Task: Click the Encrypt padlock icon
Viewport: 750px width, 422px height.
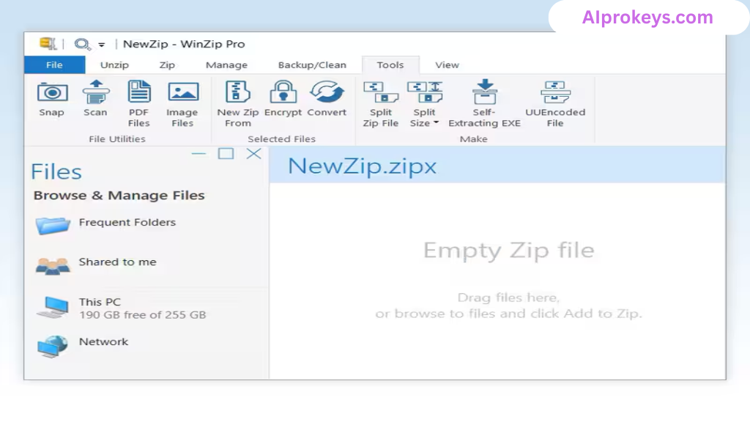Action: (283, 92)
